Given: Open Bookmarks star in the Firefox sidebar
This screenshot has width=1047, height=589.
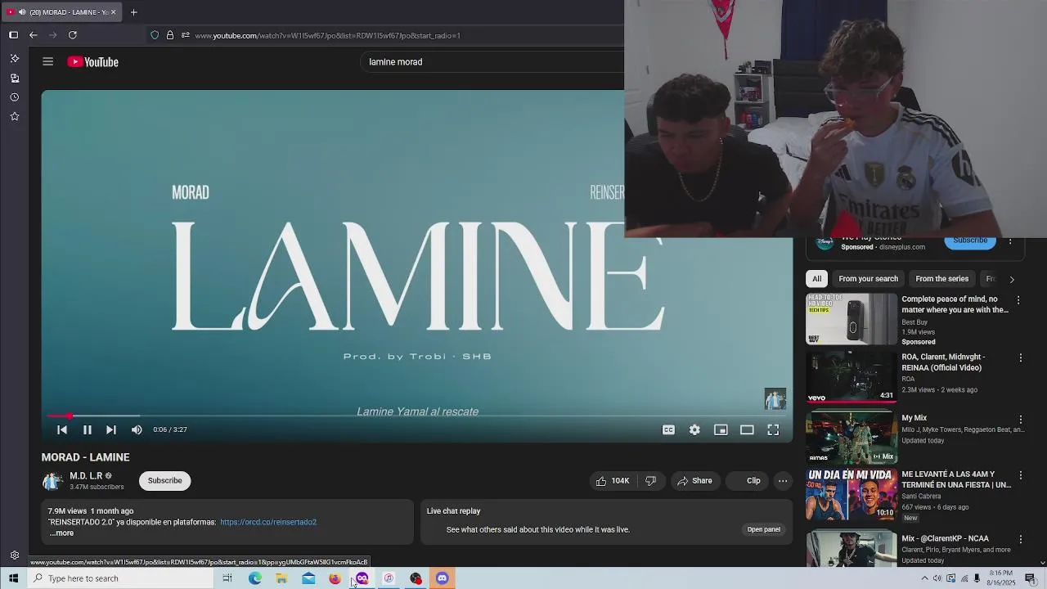Looking at the screenshot, I should click(14, 117).
